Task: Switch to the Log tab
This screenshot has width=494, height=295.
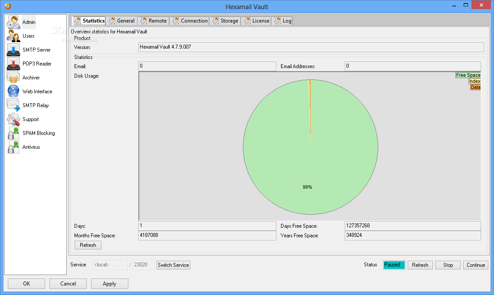Action: 283,21
